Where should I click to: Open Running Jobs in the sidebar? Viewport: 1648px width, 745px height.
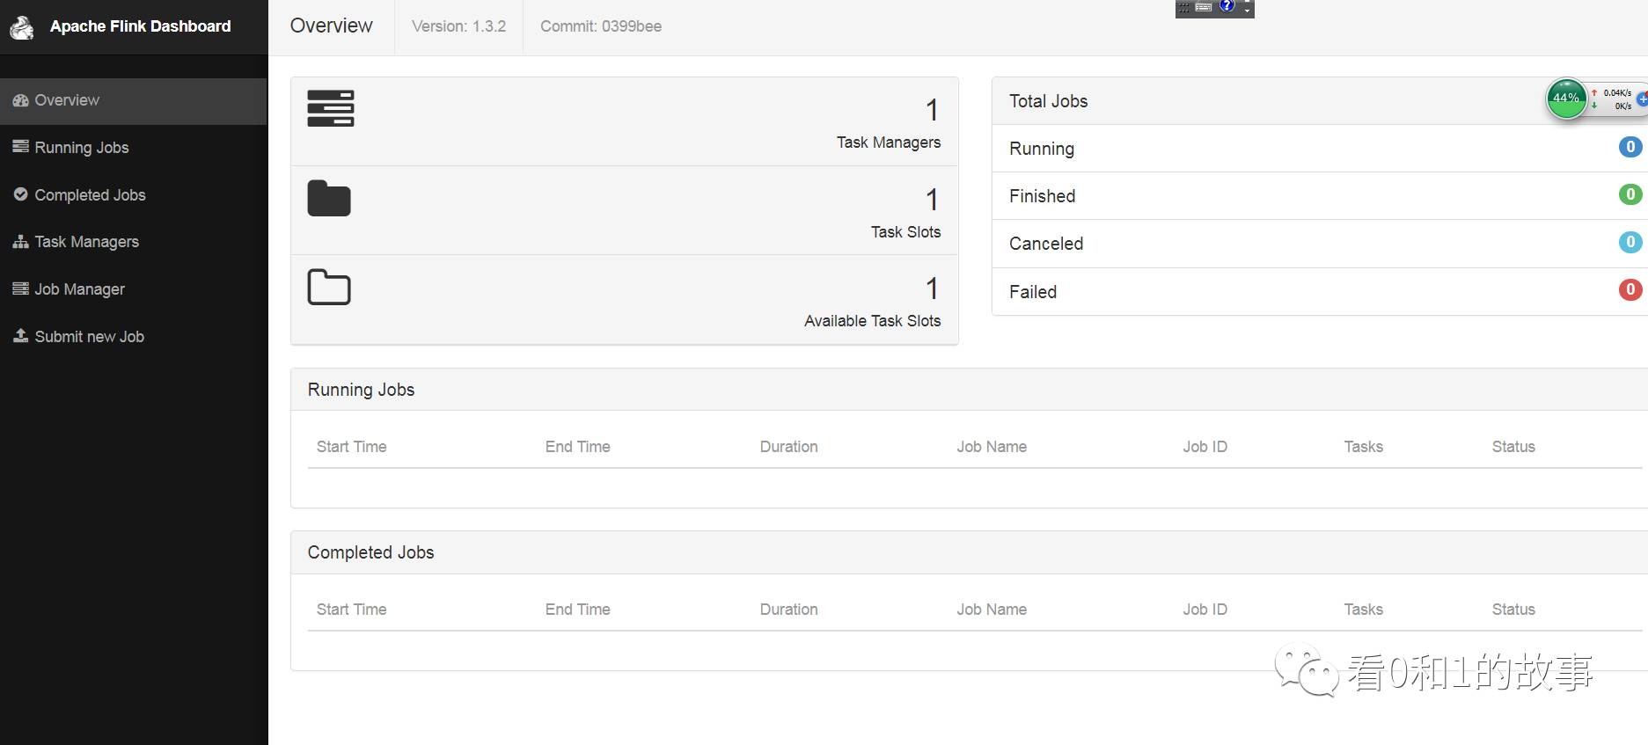pyautogui.click(x=133, y=148)
